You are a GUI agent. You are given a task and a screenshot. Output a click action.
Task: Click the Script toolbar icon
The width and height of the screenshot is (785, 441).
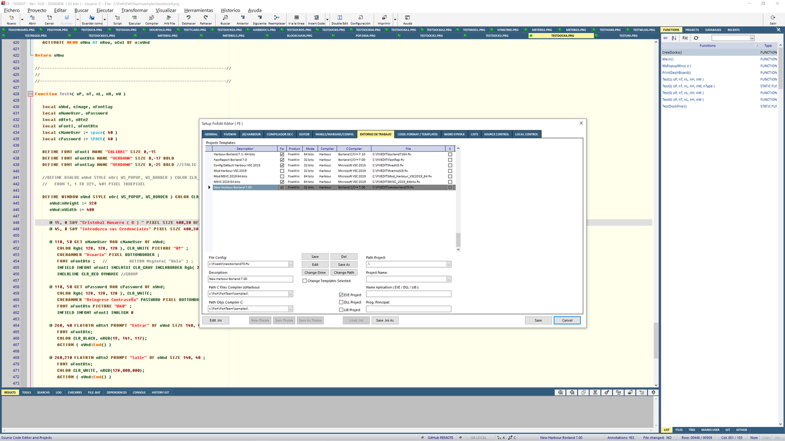click(x=117, y=19)
